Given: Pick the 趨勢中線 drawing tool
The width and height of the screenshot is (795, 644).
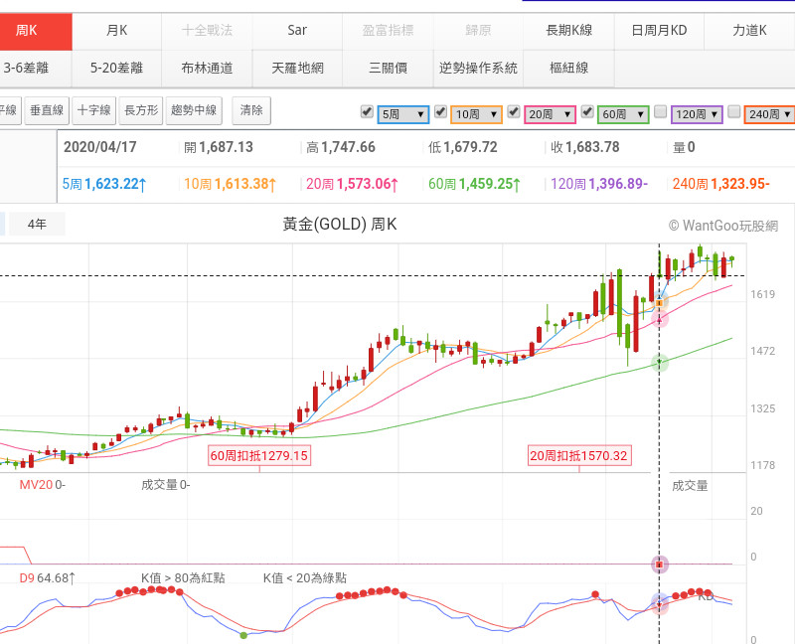Looking at the screenshot, I should pos(194,111).
